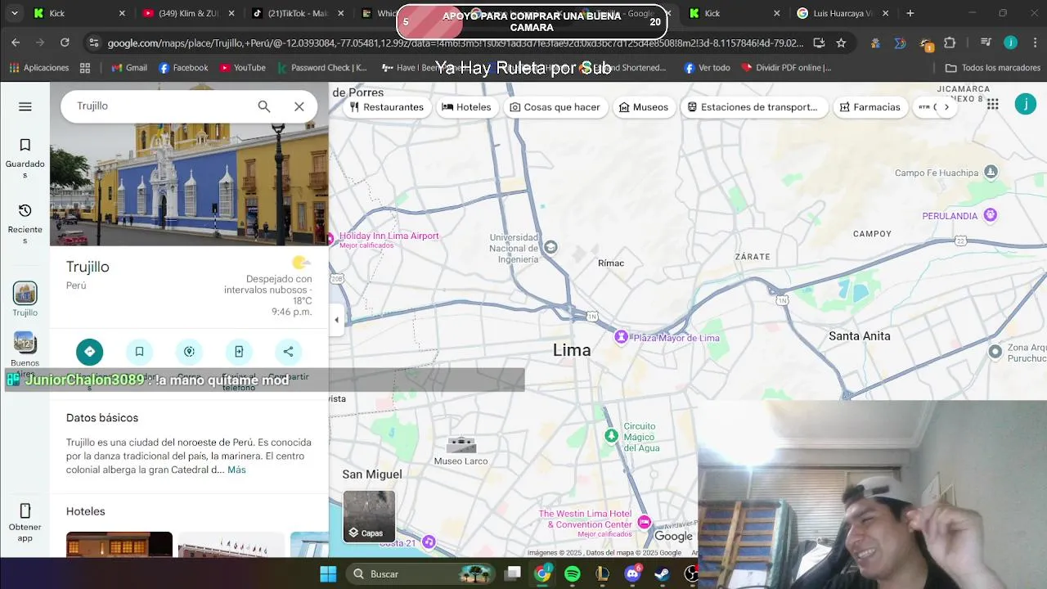Click the share icon for Trujillo
The image size is (1047, 589).
point(288,352)
